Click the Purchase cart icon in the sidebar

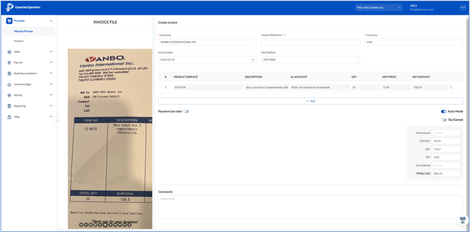click(x=9, y=21)
